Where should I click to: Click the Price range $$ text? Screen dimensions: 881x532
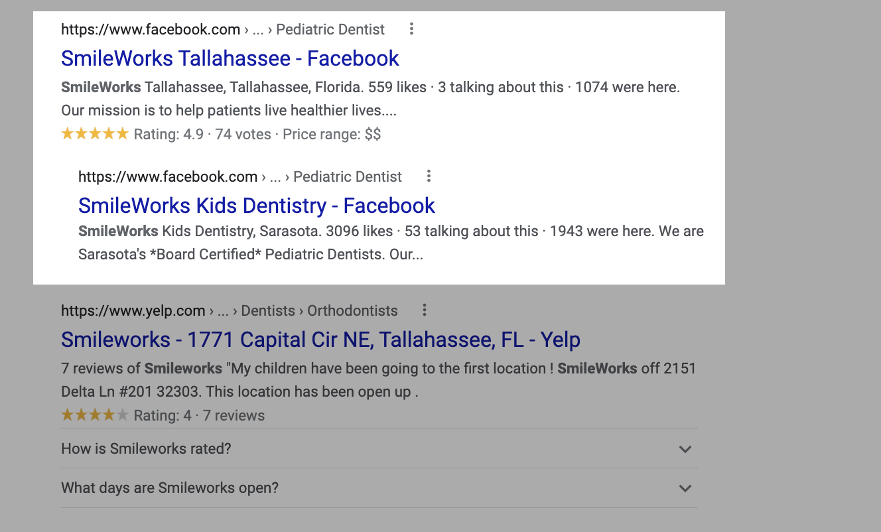click(332, 135)
